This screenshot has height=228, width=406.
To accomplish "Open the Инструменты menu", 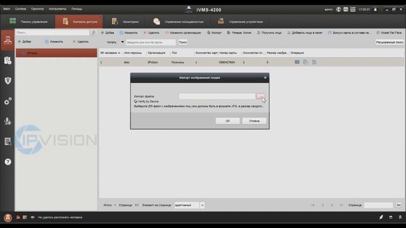I will pyautogui.click(x=58, y=9).
